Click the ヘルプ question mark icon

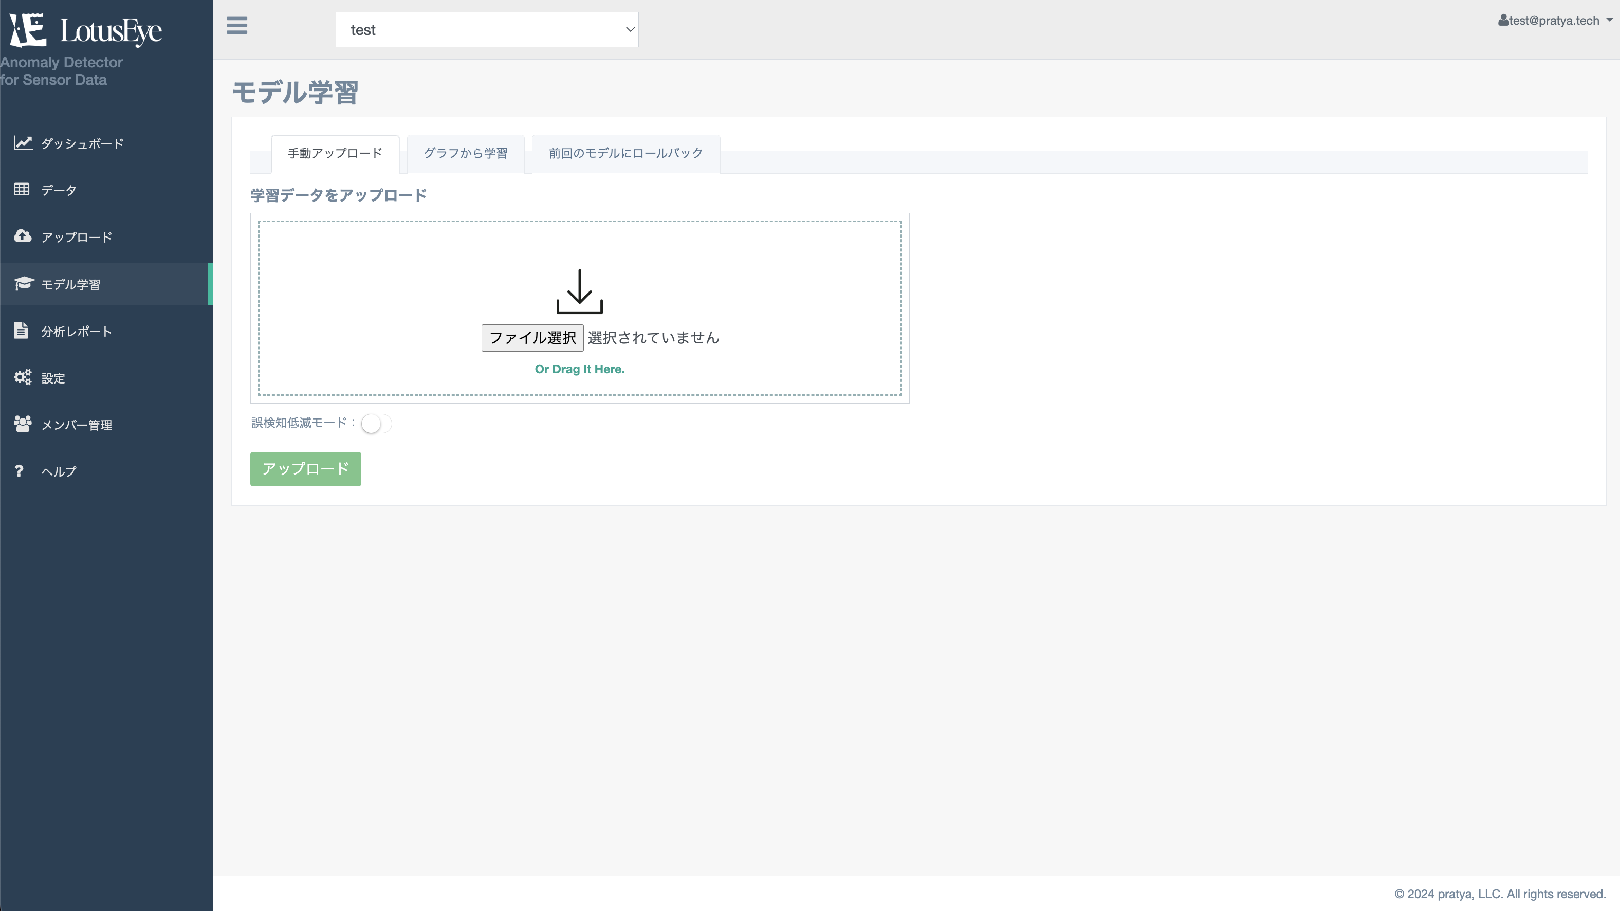19,470
